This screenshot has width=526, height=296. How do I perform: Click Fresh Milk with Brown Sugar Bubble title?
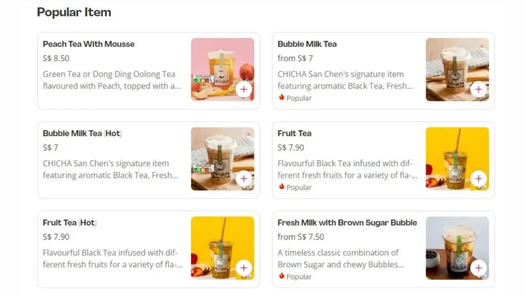[x=347, y=223]
